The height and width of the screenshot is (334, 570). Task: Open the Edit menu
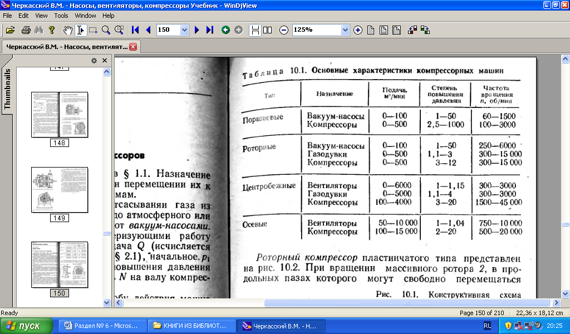[x=23, y=16]
